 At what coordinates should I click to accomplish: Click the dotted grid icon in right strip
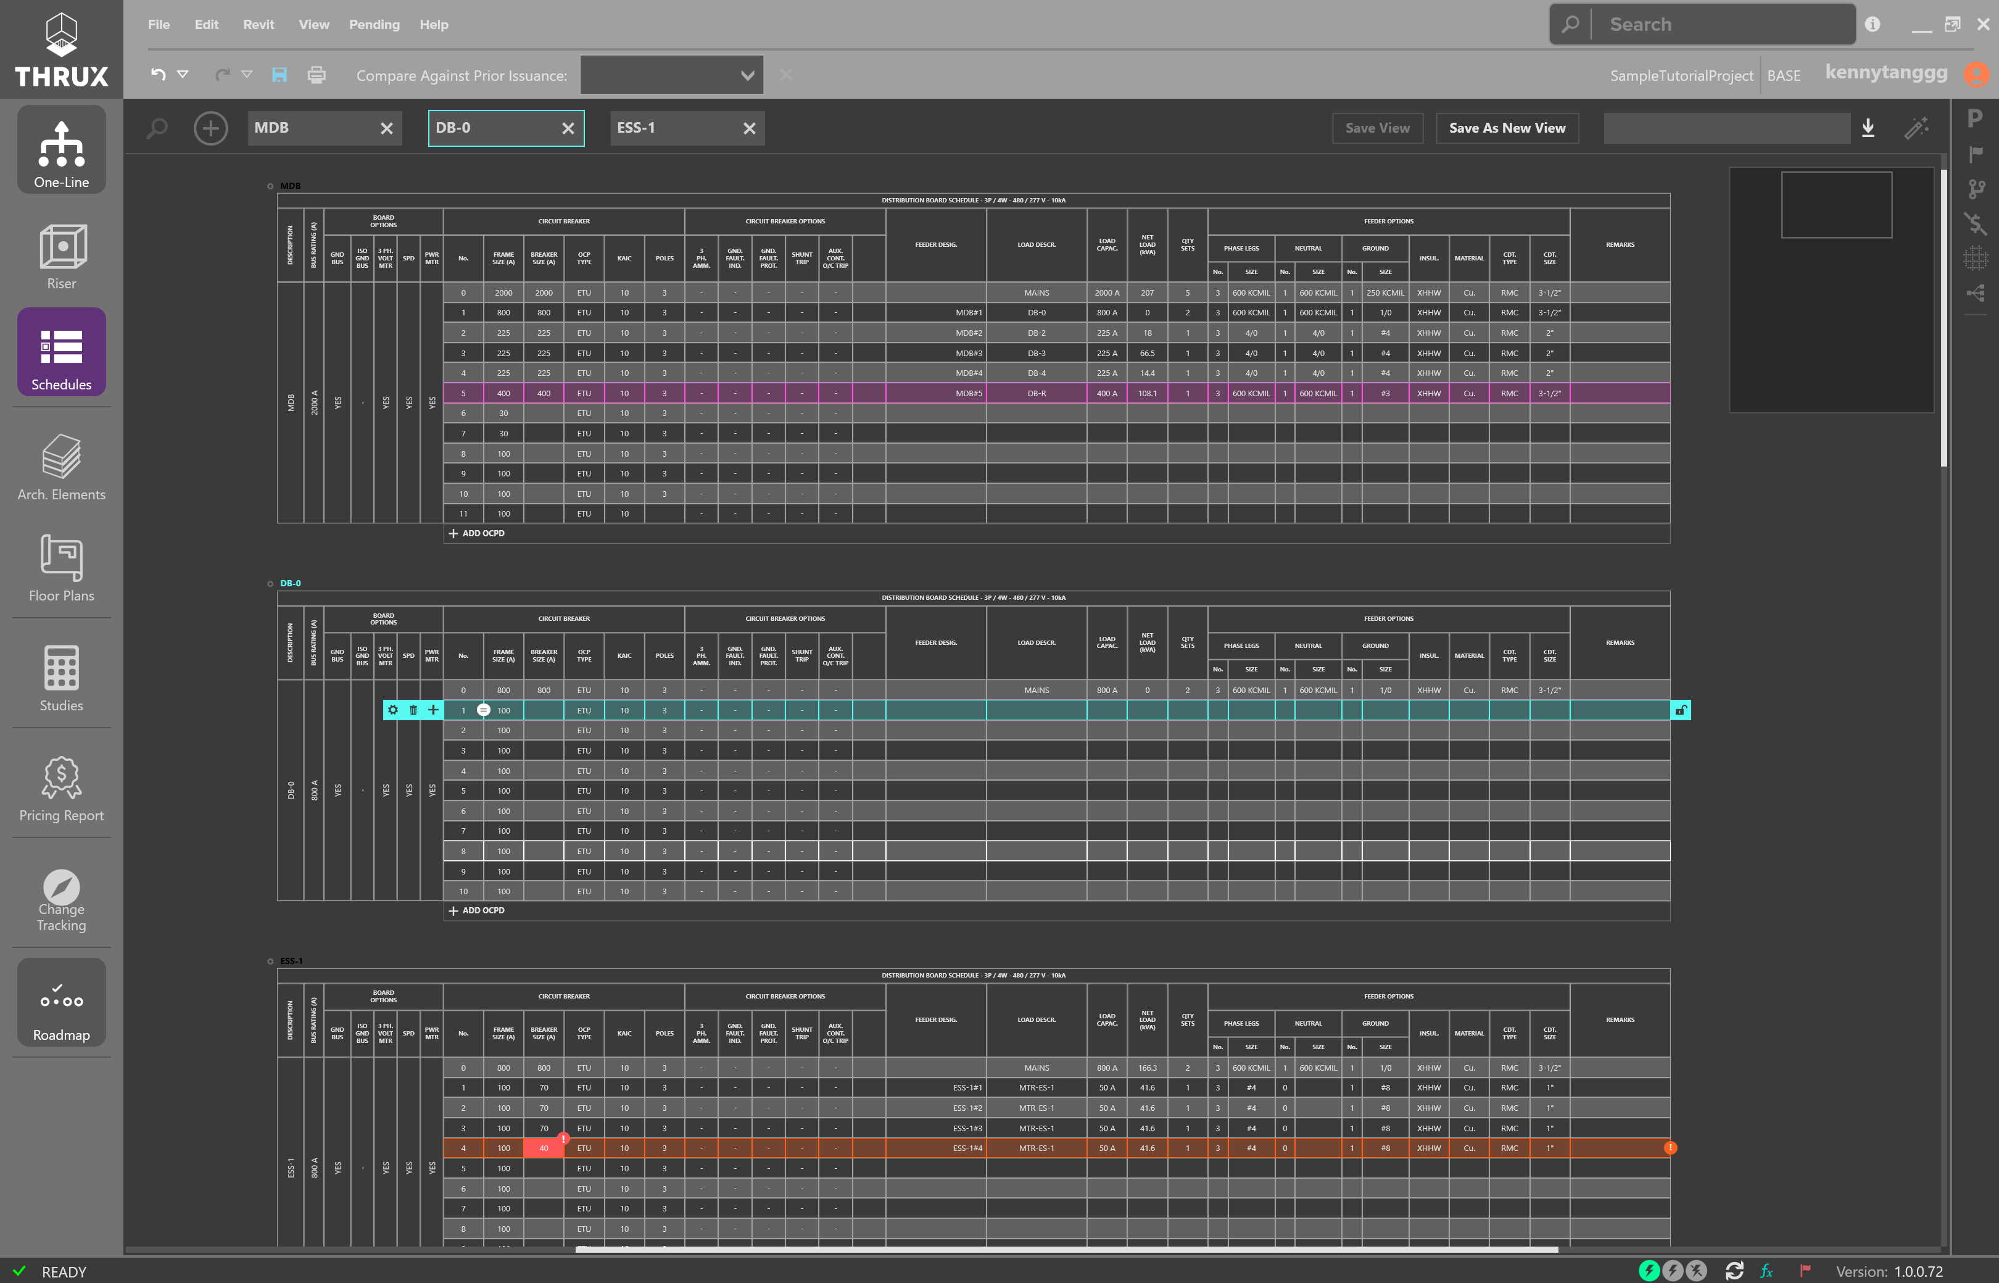pyautogui.click(x=1976, y=258)
